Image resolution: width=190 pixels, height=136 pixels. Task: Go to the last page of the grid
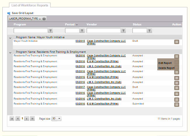coord(32,119)
